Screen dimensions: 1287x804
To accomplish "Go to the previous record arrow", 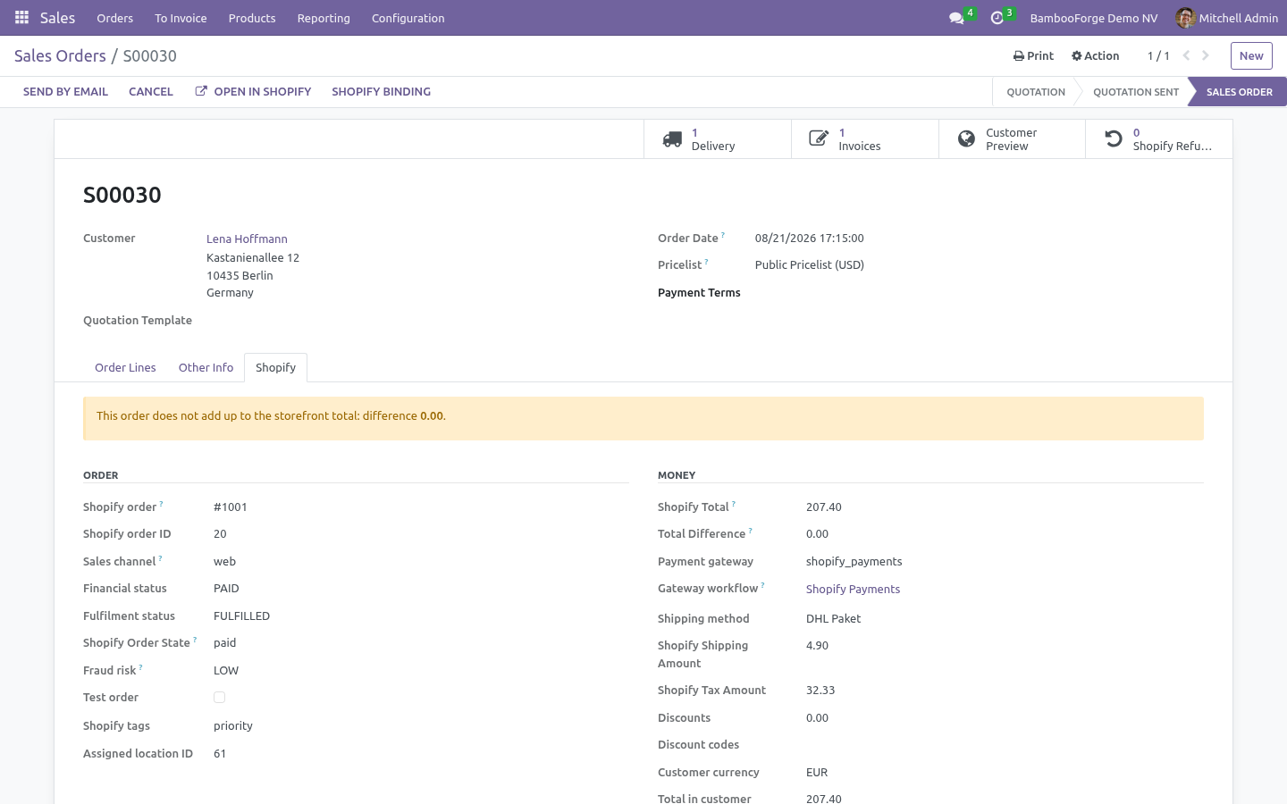I will [x=1187, y=55].
